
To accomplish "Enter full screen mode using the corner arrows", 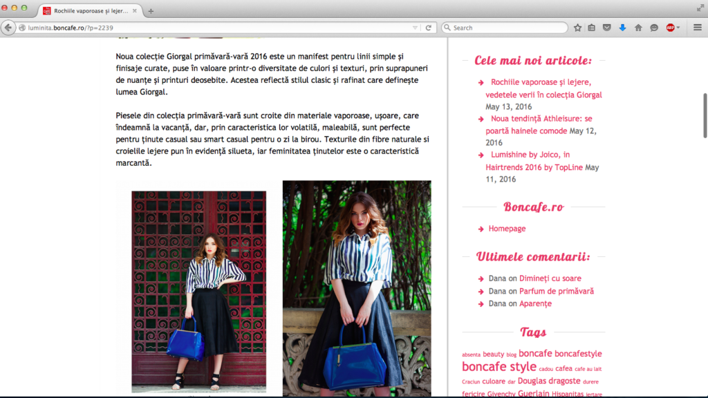I will pos(700,8).
